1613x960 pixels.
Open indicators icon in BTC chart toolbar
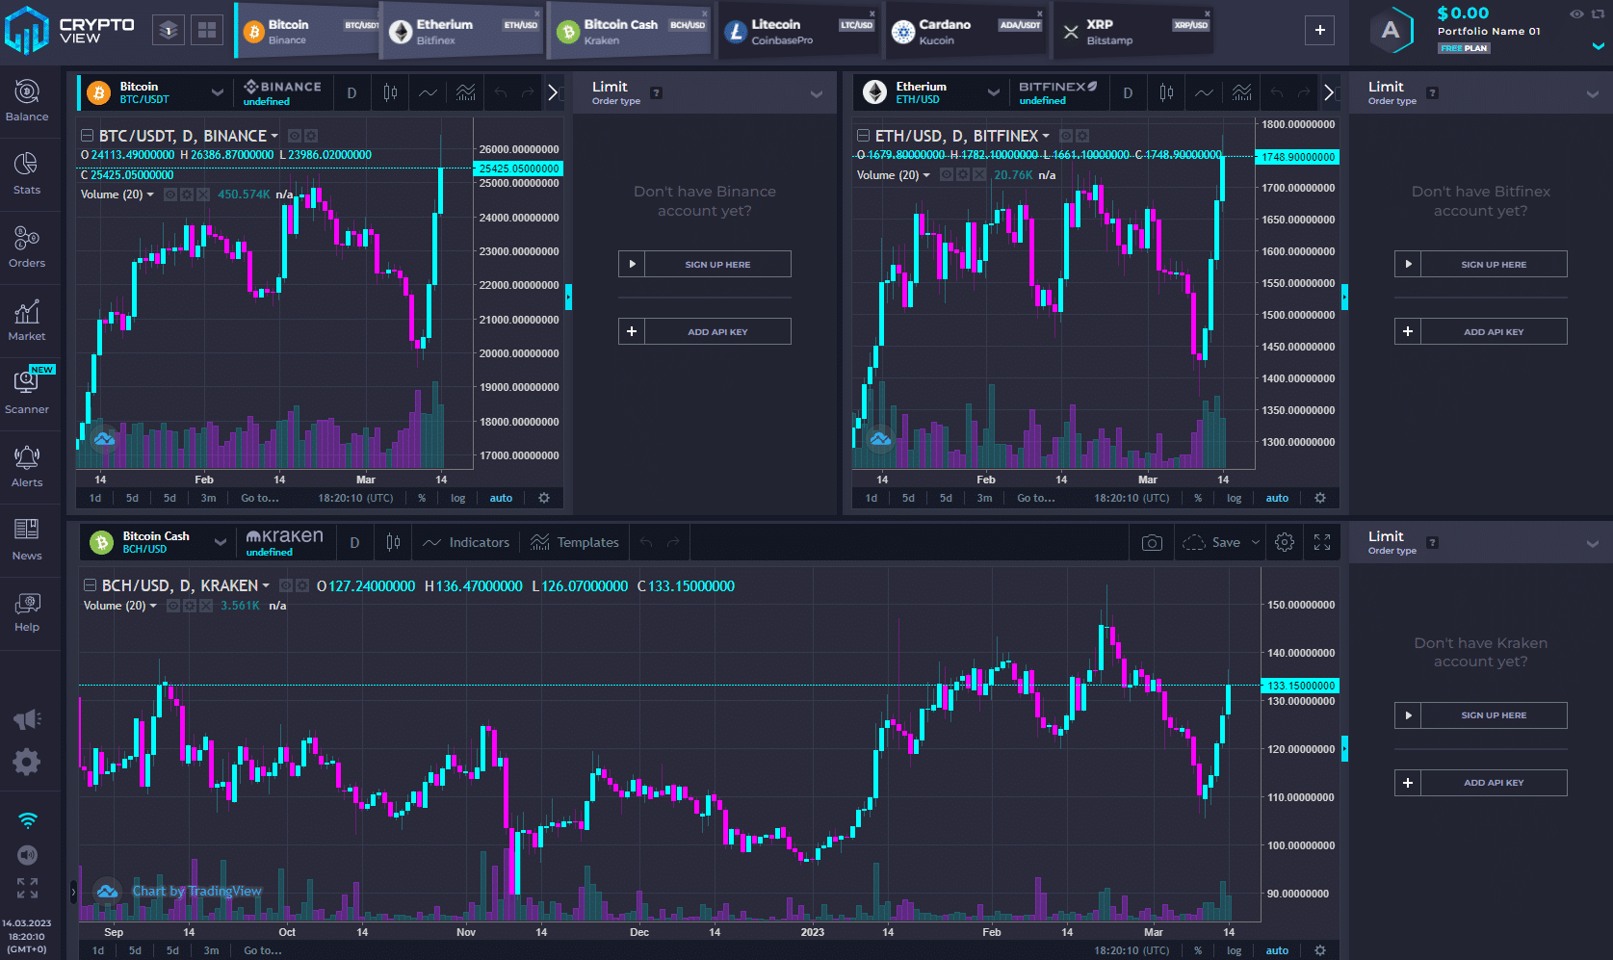(428, 92)
